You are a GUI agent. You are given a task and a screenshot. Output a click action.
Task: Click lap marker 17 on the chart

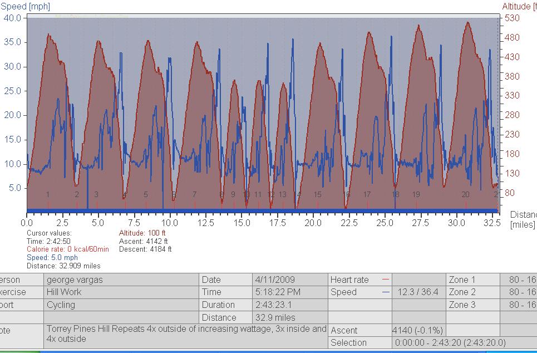[367, 195]
